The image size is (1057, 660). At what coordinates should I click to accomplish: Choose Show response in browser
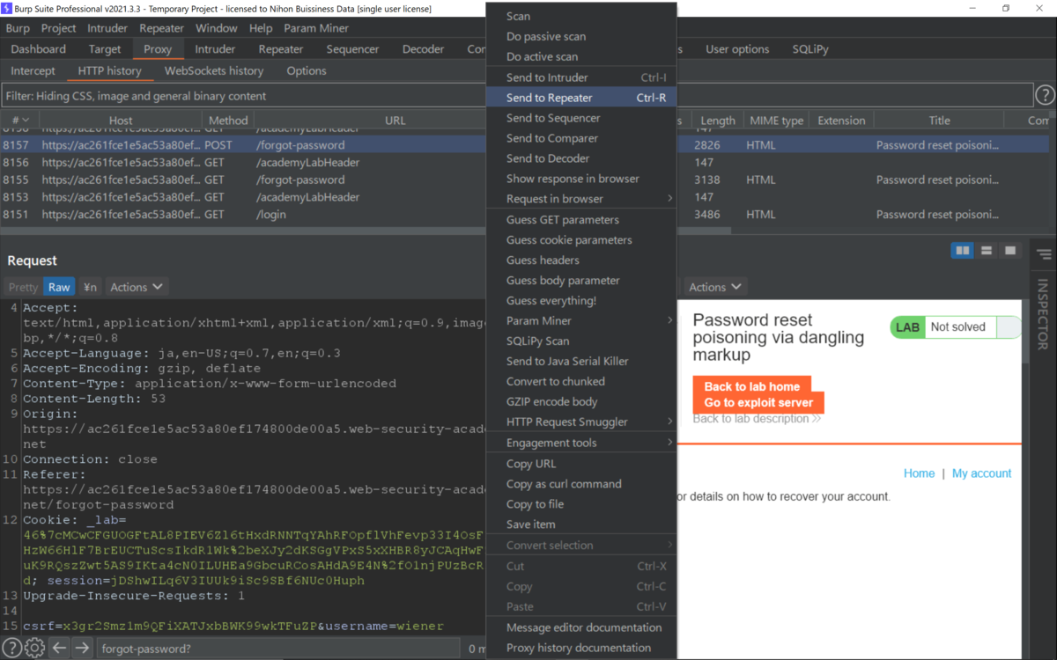point(581,179)
